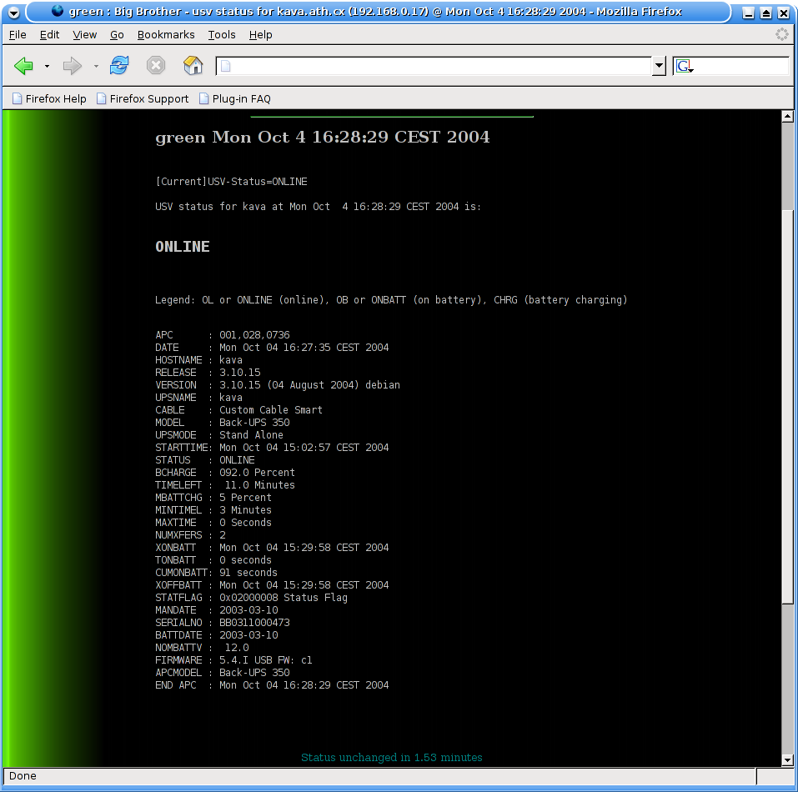Click the 'Status unchanged in 1.53 minutes' link
The height and width of the screenshot is (792, 798).
(391, 758)
